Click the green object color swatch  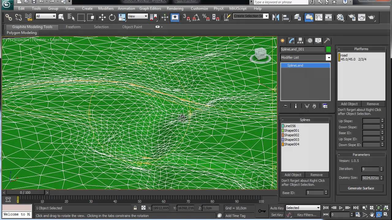(328, 49)
